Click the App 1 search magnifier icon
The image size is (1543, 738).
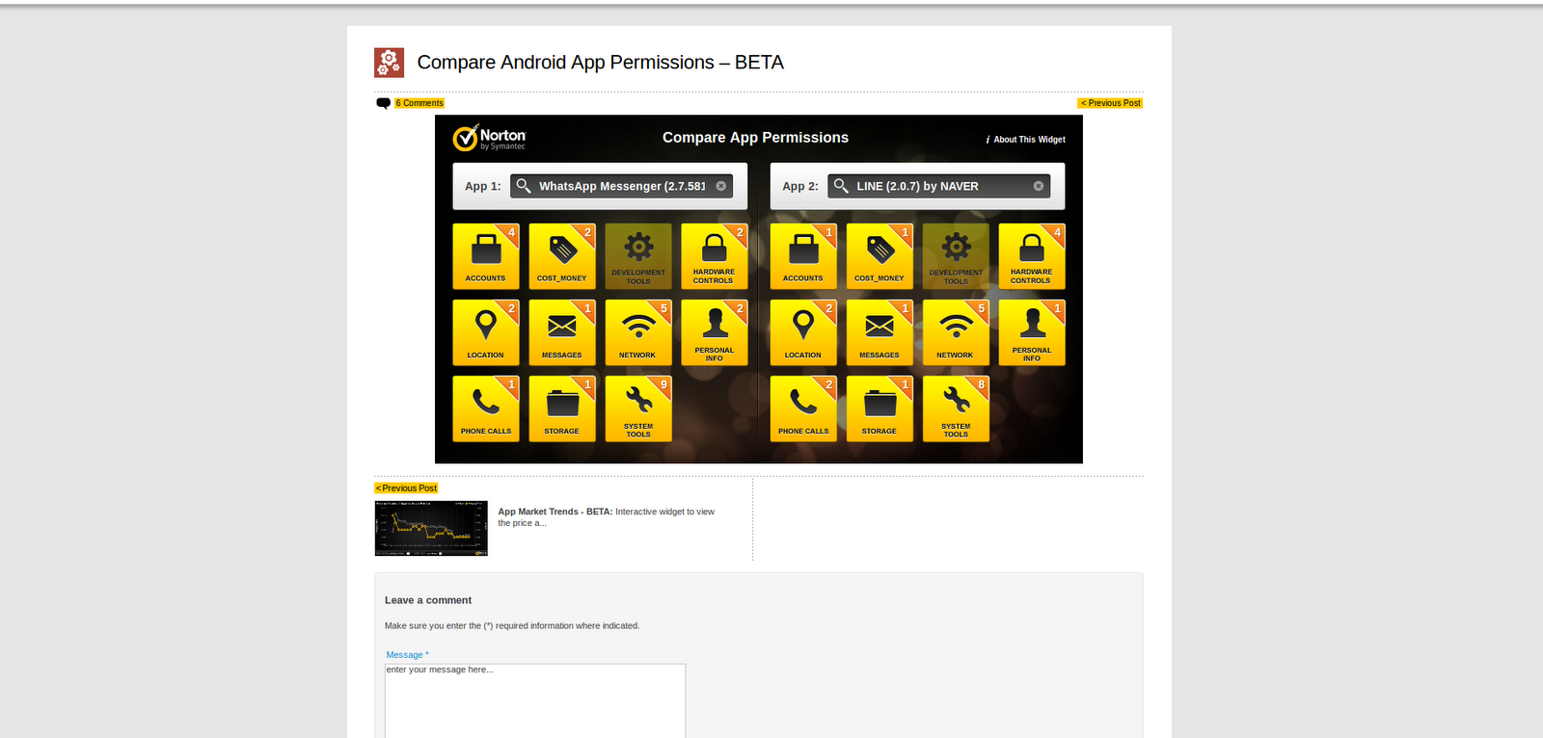tap(524, 186)
